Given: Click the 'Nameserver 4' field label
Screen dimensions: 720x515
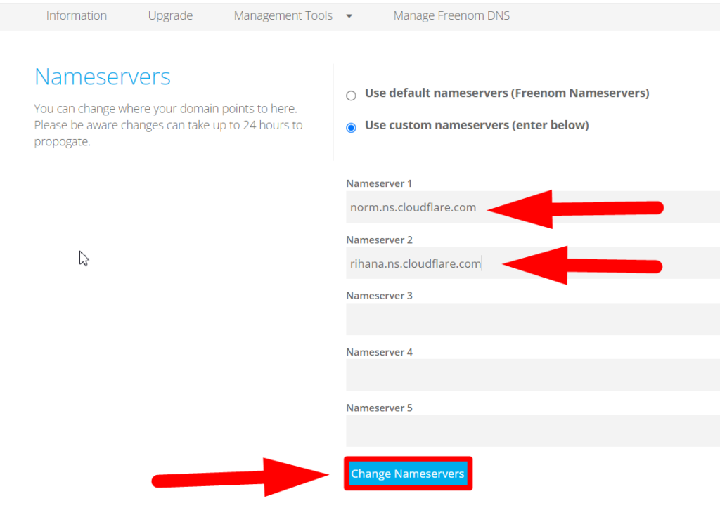Looking at the screenshot, I should [x=379, y=352].
